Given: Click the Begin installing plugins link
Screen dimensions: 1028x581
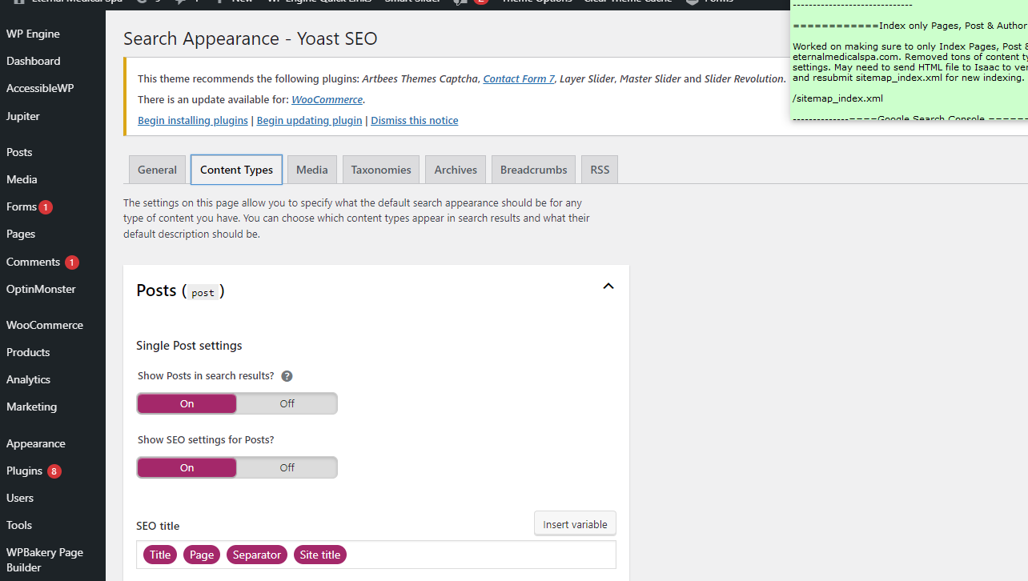Looking at the screenshot, I should pyautogui.click(x=193, y=120).
